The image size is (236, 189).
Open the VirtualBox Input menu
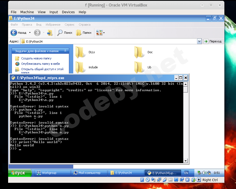click(x=54, y=12)
